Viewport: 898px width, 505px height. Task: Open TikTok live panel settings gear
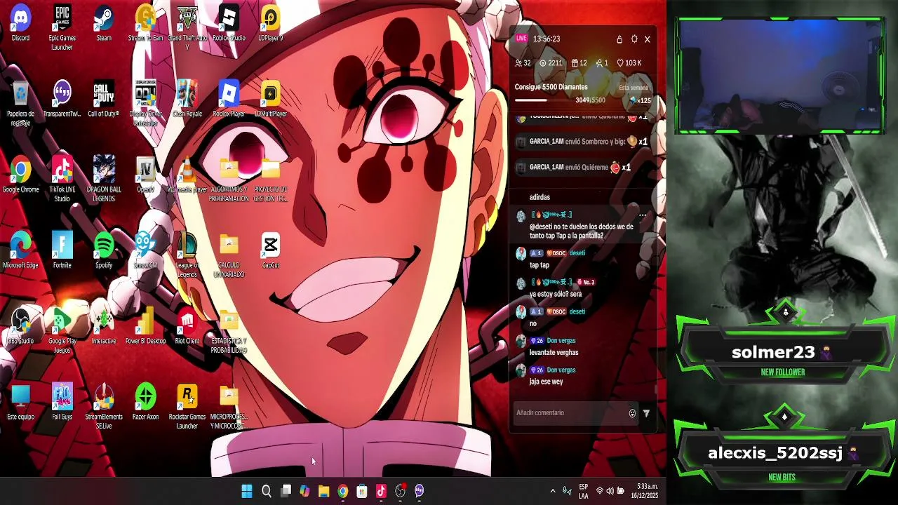tap(634, 39)
